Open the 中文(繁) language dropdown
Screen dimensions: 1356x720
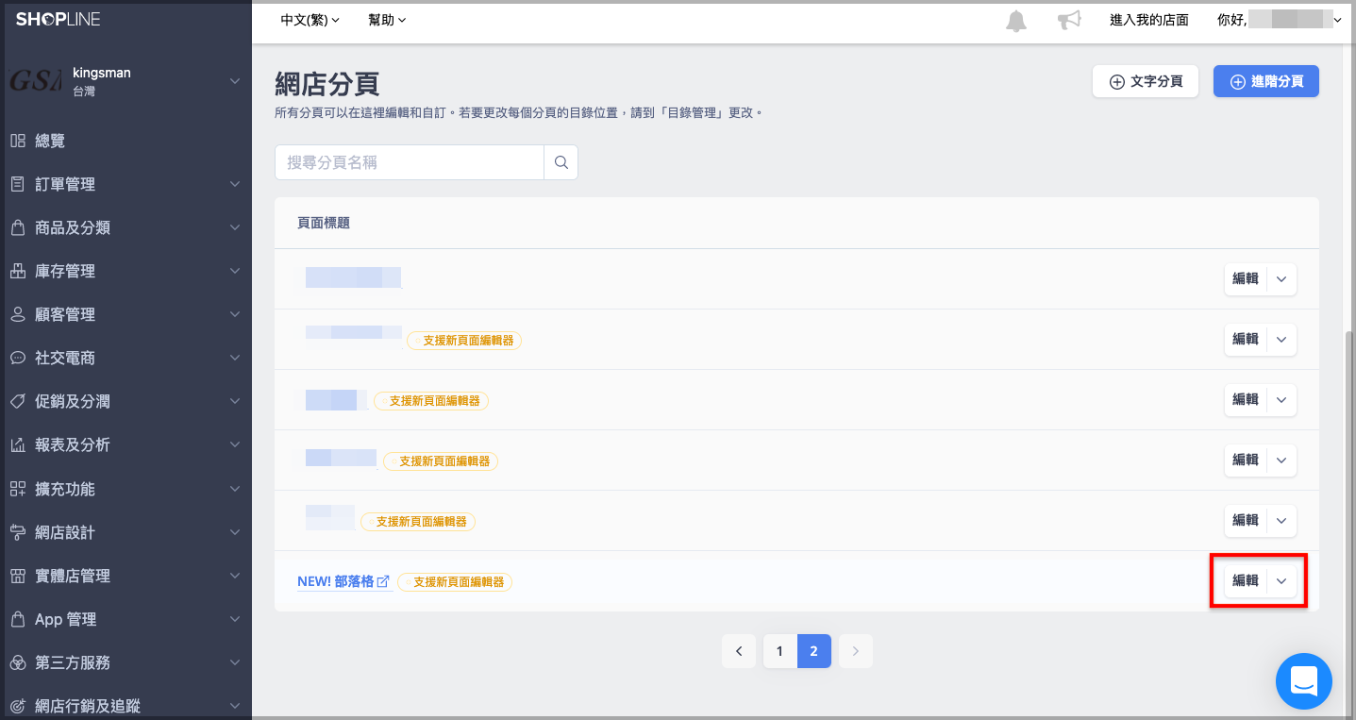pos(310,20)
